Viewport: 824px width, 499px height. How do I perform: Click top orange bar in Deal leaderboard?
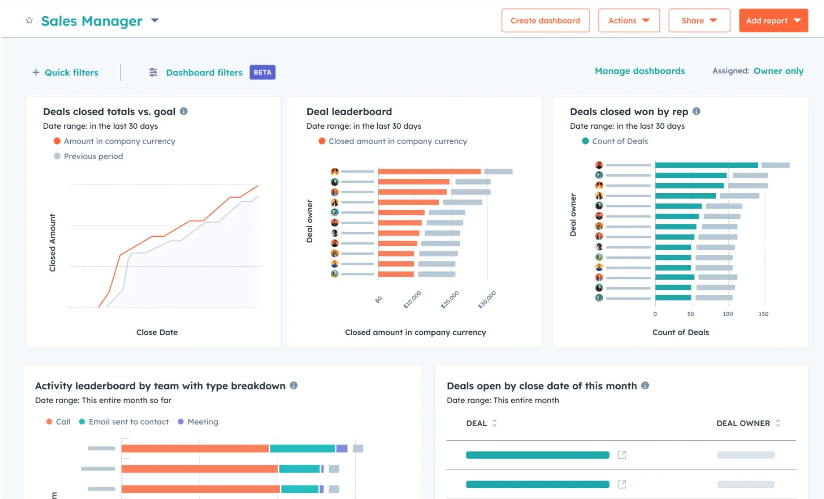coord(429,171)
